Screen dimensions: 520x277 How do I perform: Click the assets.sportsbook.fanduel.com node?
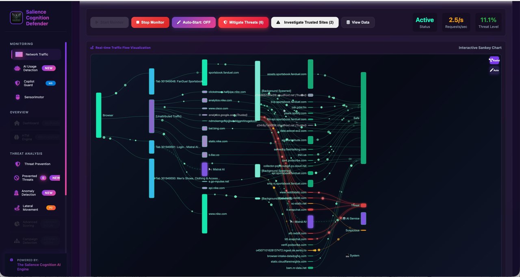[310, 74]
